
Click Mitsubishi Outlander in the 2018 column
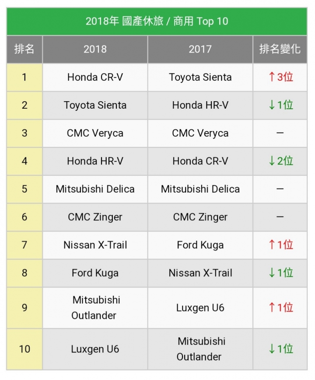[95, 308]
